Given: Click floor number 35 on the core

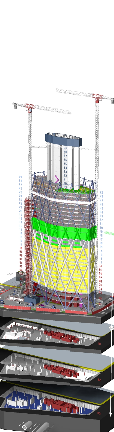Looking at the screenshot, I should point(65,164).
